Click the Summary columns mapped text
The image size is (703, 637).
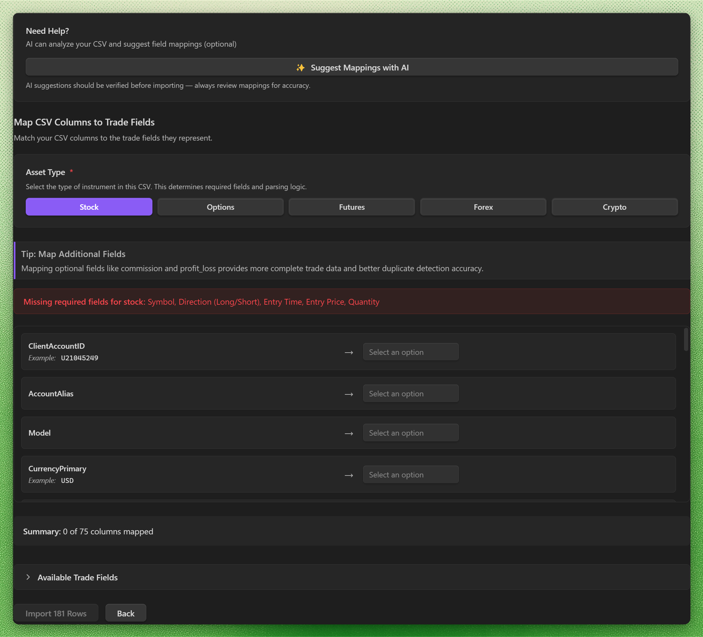click(x=88, y=531)
